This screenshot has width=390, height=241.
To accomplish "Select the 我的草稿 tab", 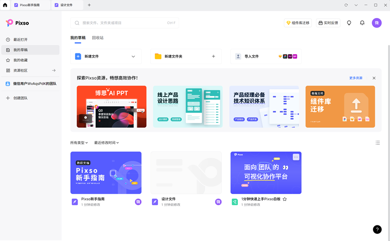I will coord(78,38).
